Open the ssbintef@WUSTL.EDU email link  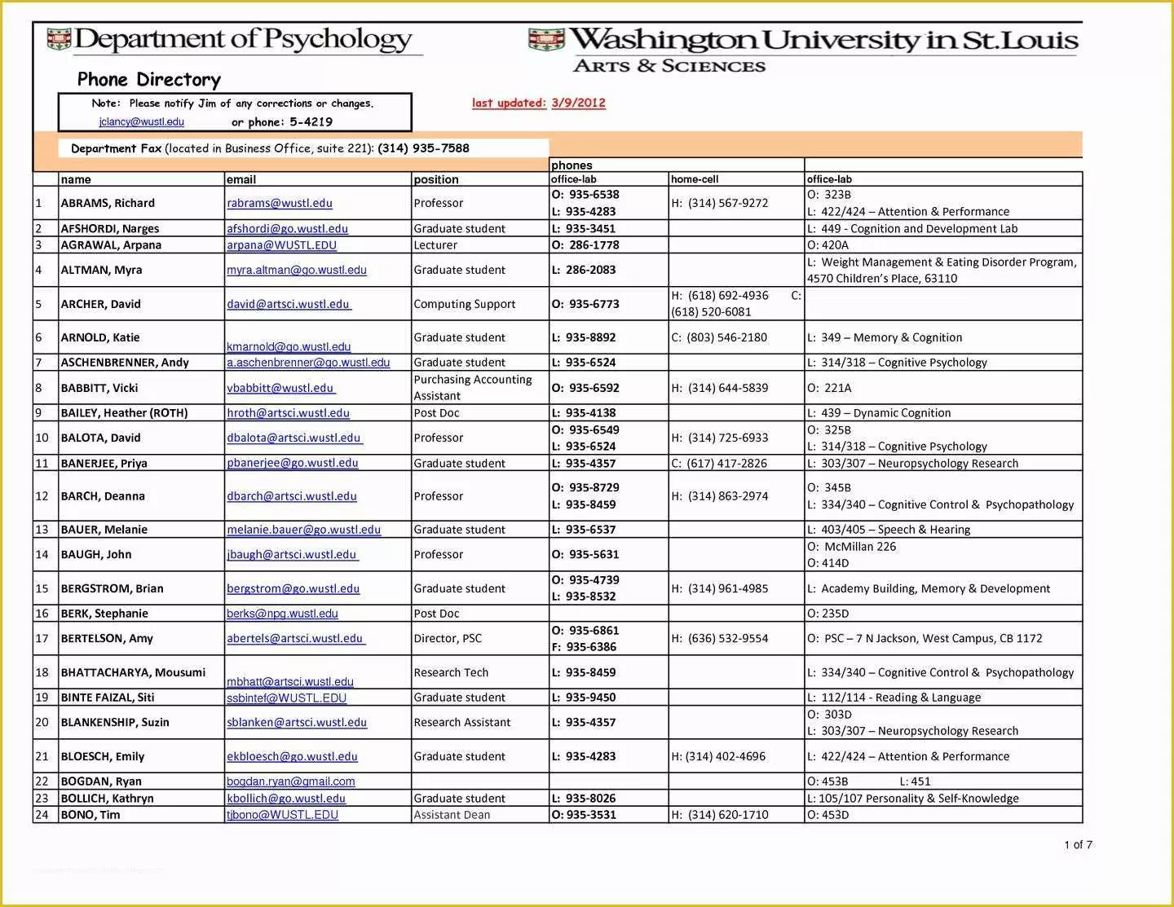286,698
